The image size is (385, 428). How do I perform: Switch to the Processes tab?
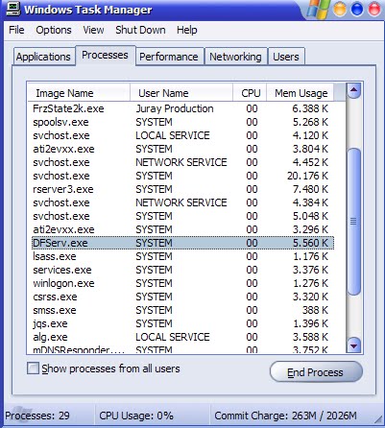point(105,55)
